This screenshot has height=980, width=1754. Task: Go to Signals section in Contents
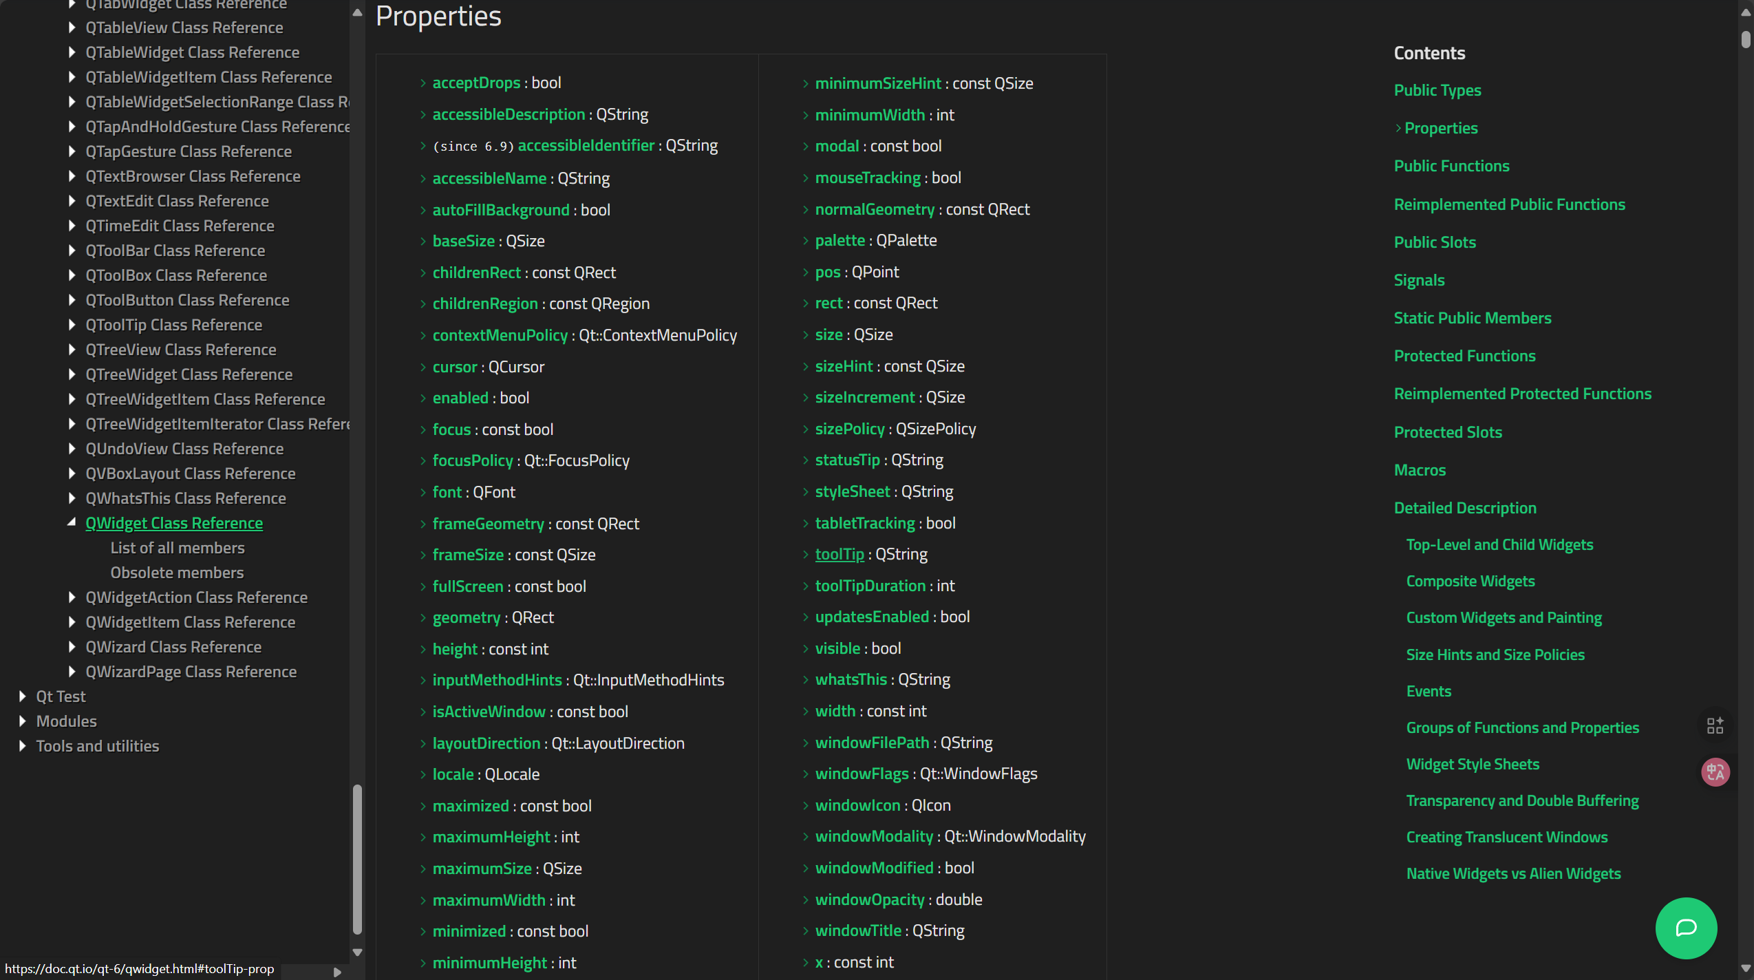pyautogui.click(x=1419, y=280)
